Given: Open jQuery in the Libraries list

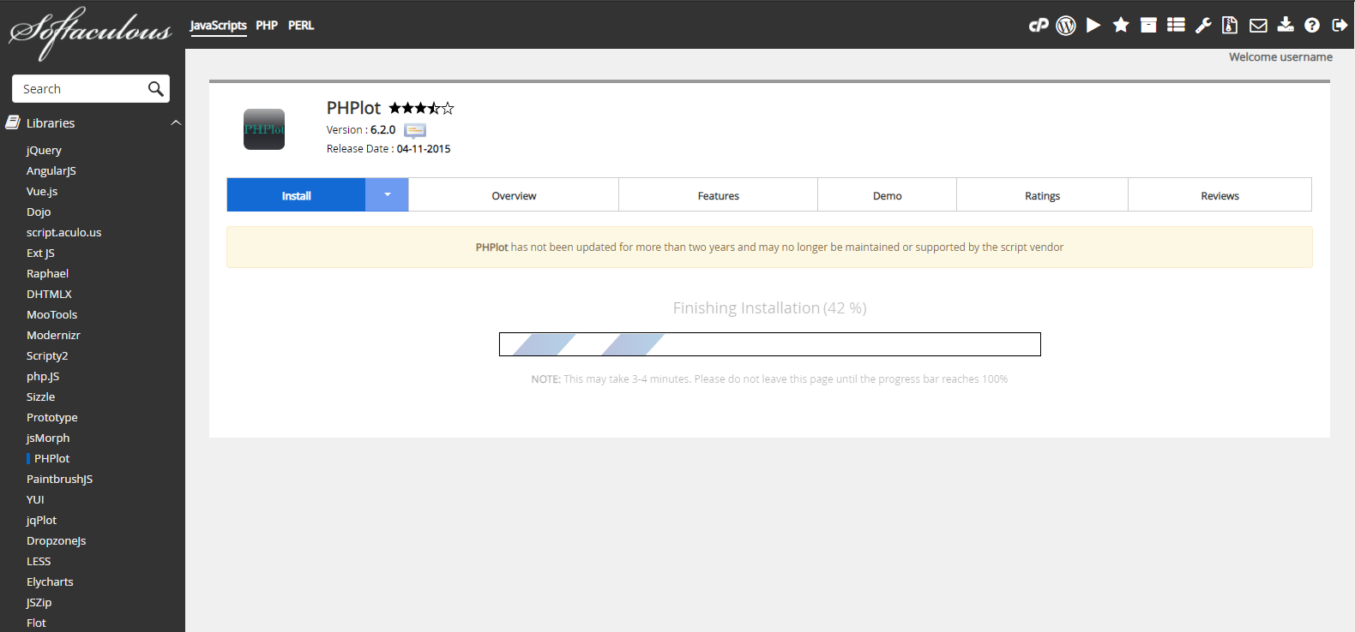Looking at the screenshot, I should pyautogui.click(x=44, y=151).
